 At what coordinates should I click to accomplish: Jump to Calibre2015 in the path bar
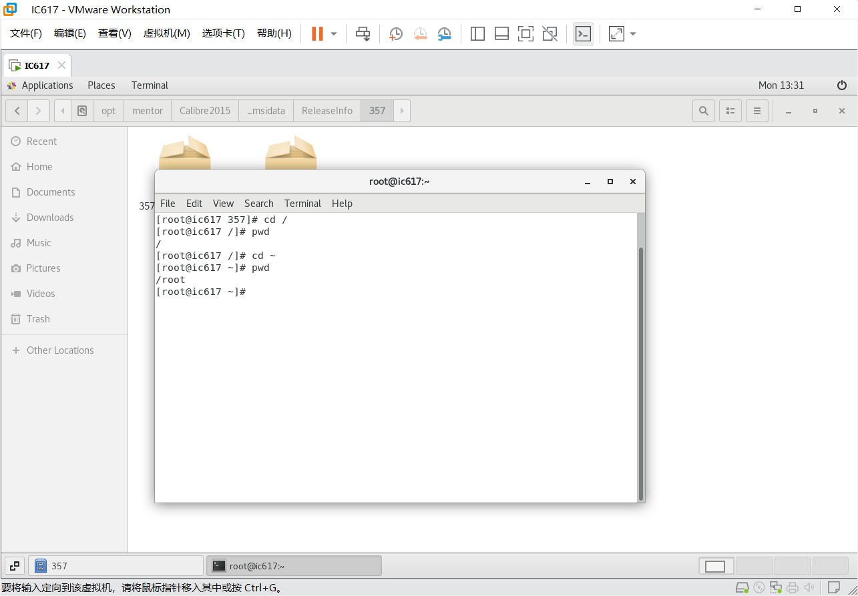[x=205, y=111]
